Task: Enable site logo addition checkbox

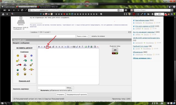Action: coord(39,90)
